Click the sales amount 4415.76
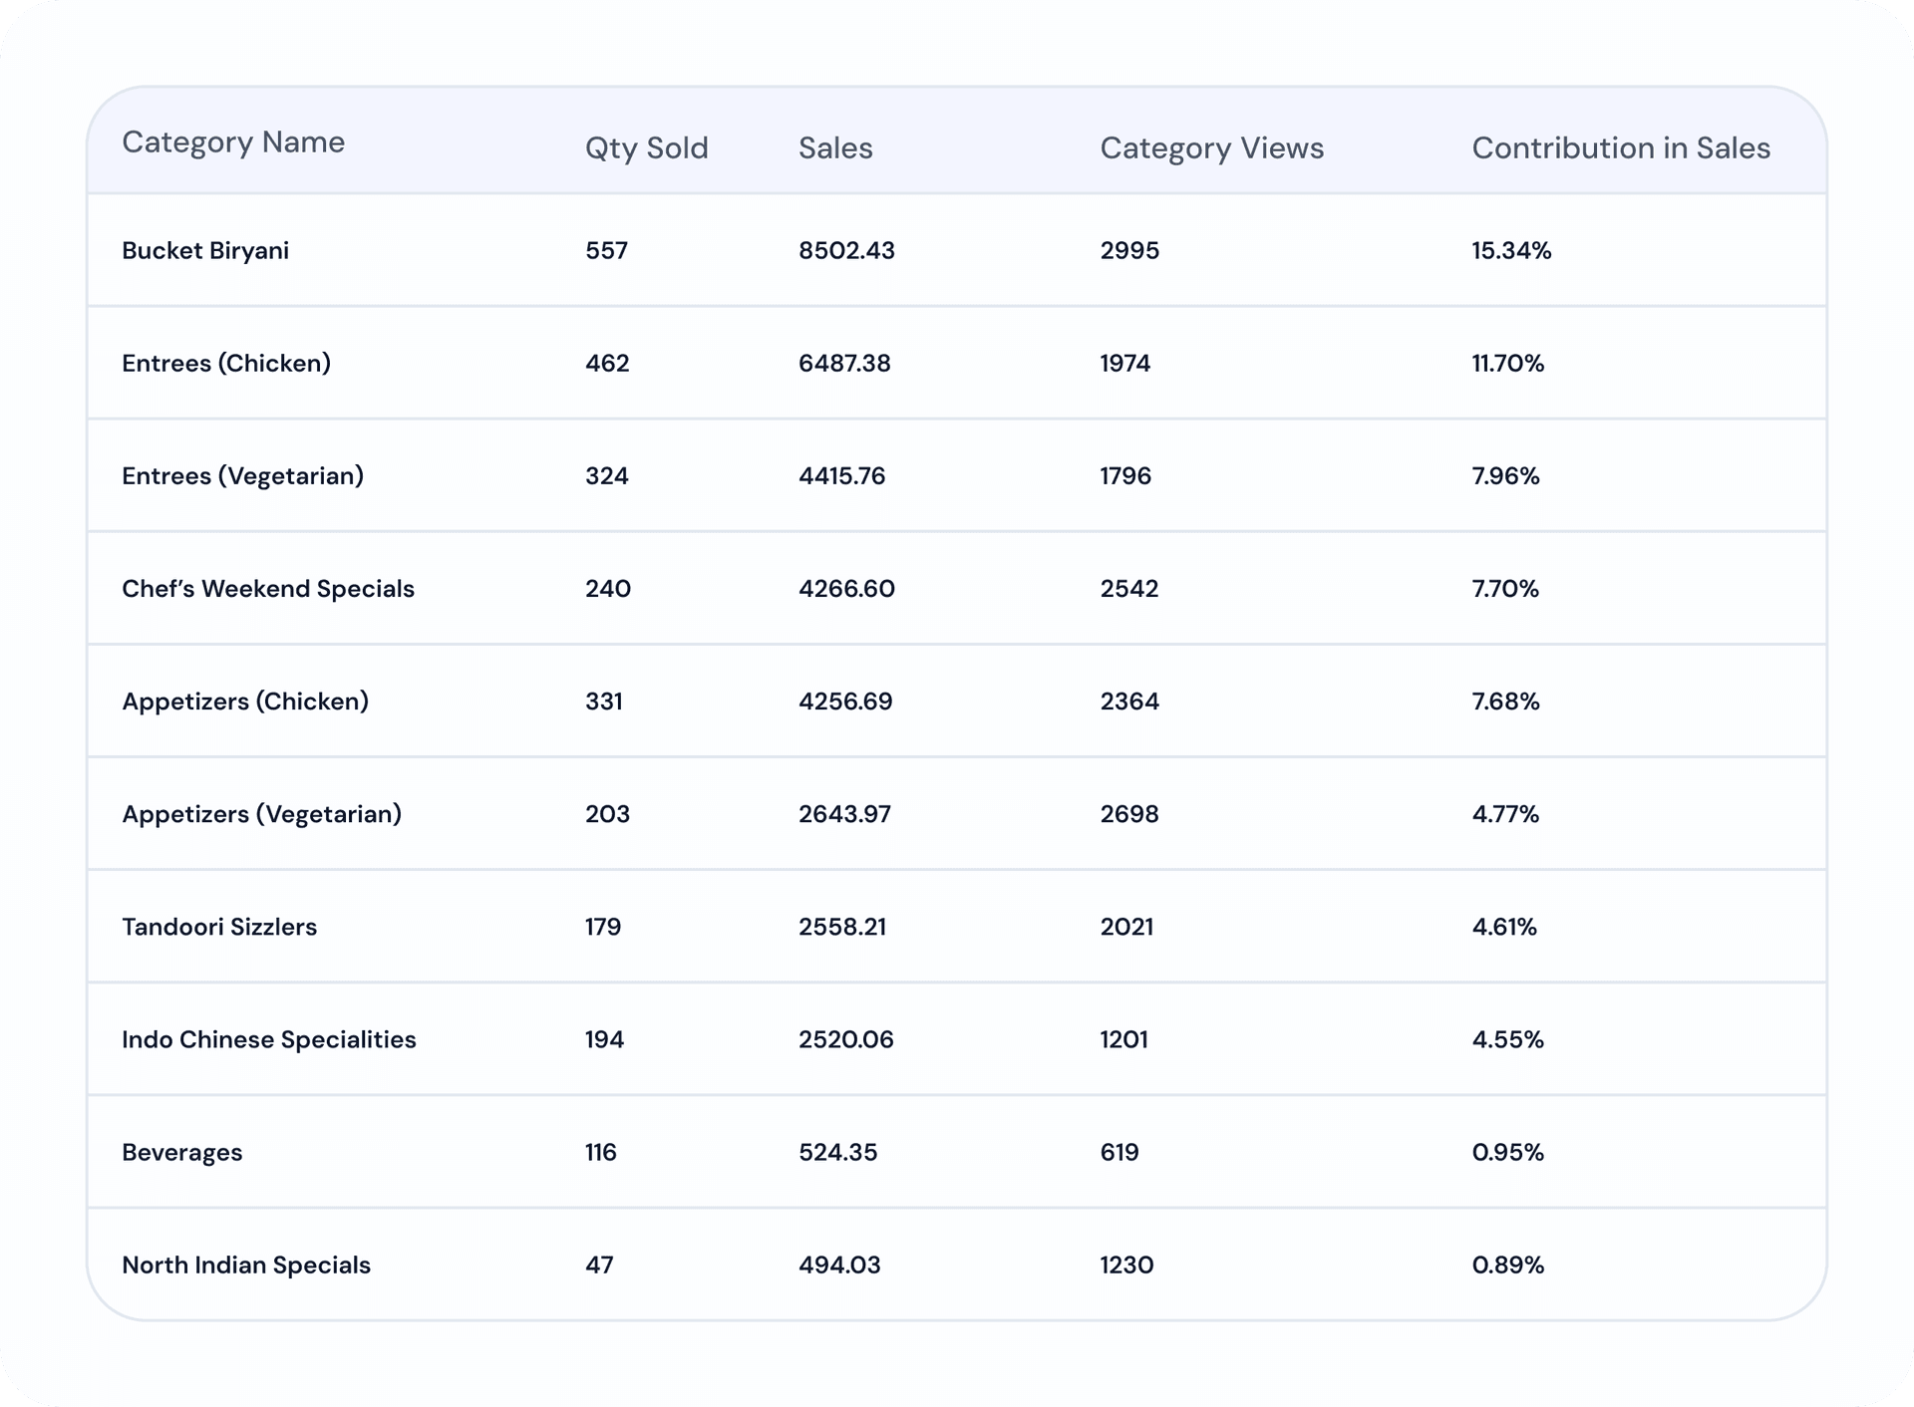This screenshot has height=1407, width=1914. (x=841, y=475)
